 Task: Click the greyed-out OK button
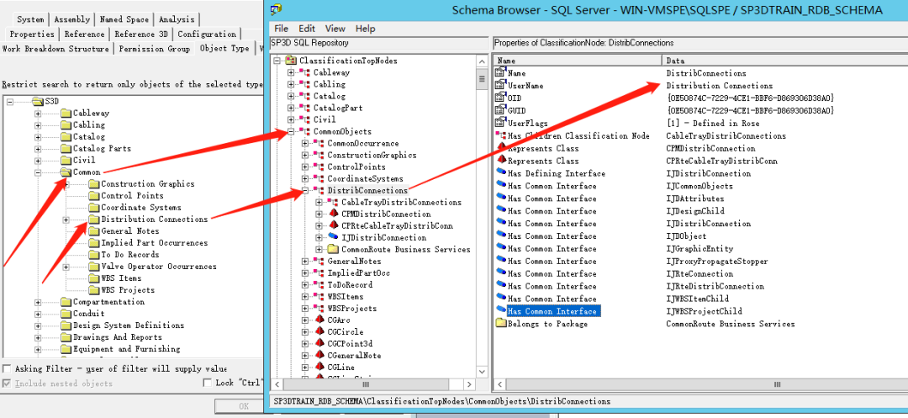244,406
